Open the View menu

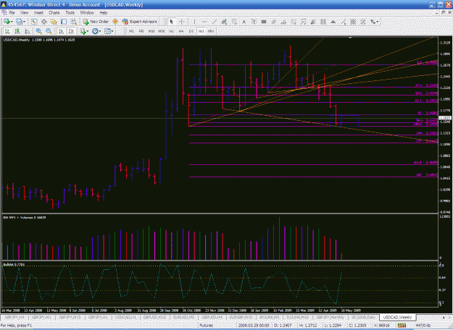[x=24, y=13]
